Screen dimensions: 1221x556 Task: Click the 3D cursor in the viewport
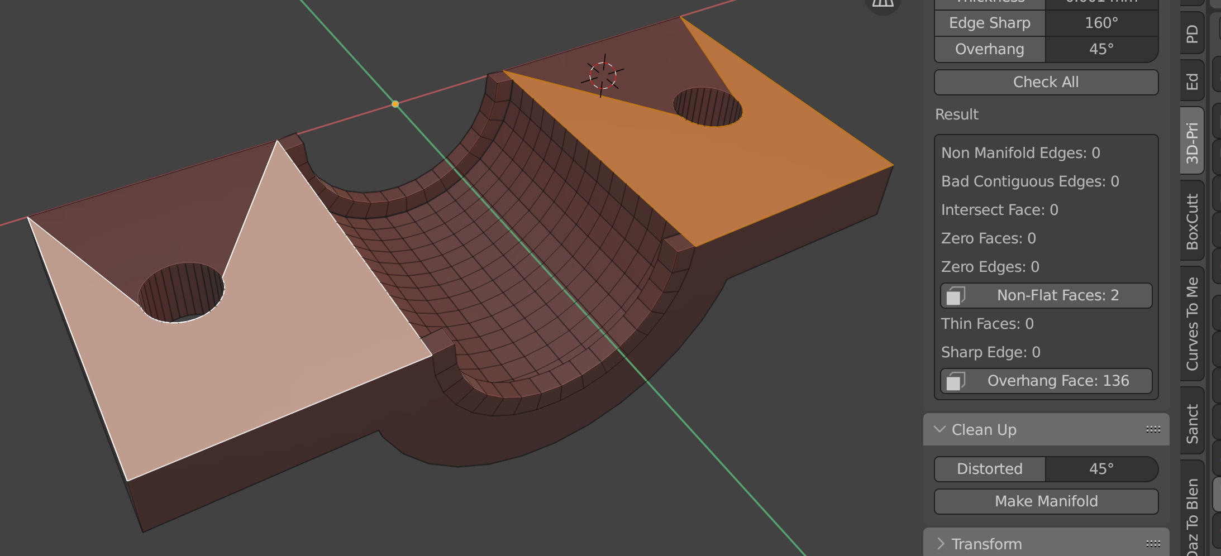[x=603, y=76]
